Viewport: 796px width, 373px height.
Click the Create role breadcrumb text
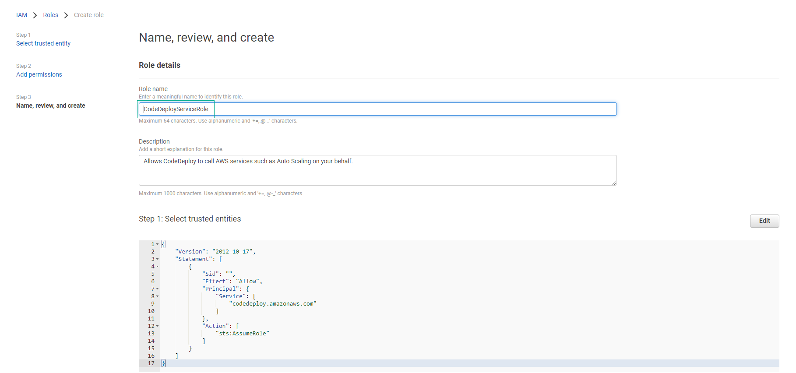click(x=89, y=15)
